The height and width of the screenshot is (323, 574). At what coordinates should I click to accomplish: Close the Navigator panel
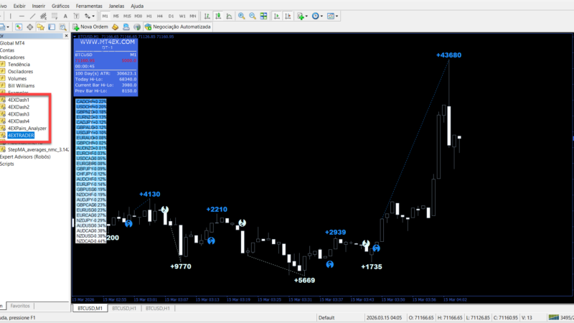coord(66,36)
